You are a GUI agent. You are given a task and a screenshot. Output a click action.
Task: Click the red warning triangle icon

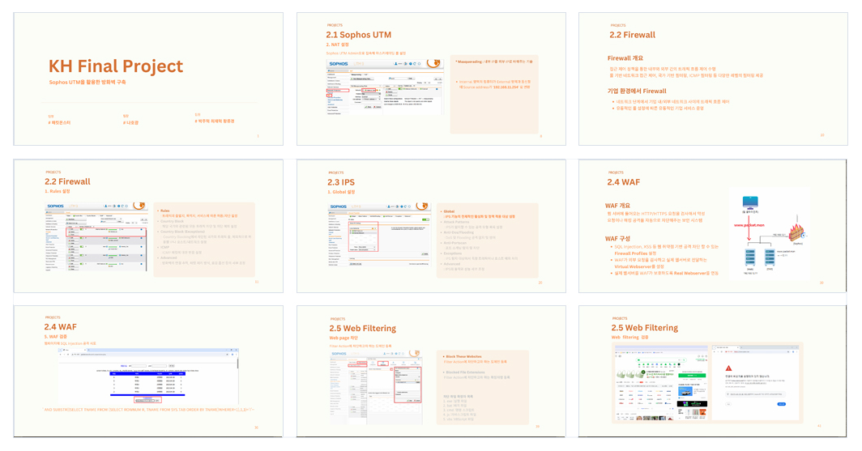point(728,368)
